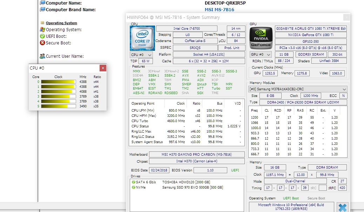Screen dimensions: 364x212
Task: Click the Computer Brand Name monitor icon
Action: pos(43,10)
